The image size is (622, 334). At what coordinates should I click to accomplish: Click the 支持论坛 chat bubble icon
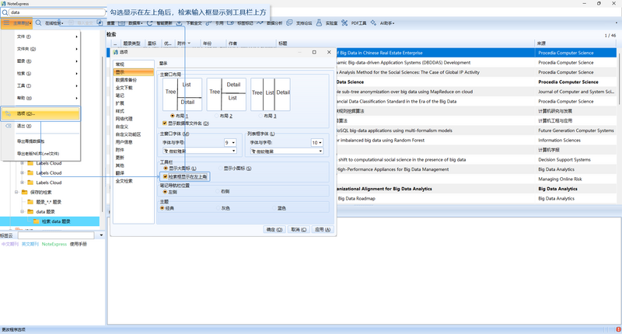(x=289, y=23)
